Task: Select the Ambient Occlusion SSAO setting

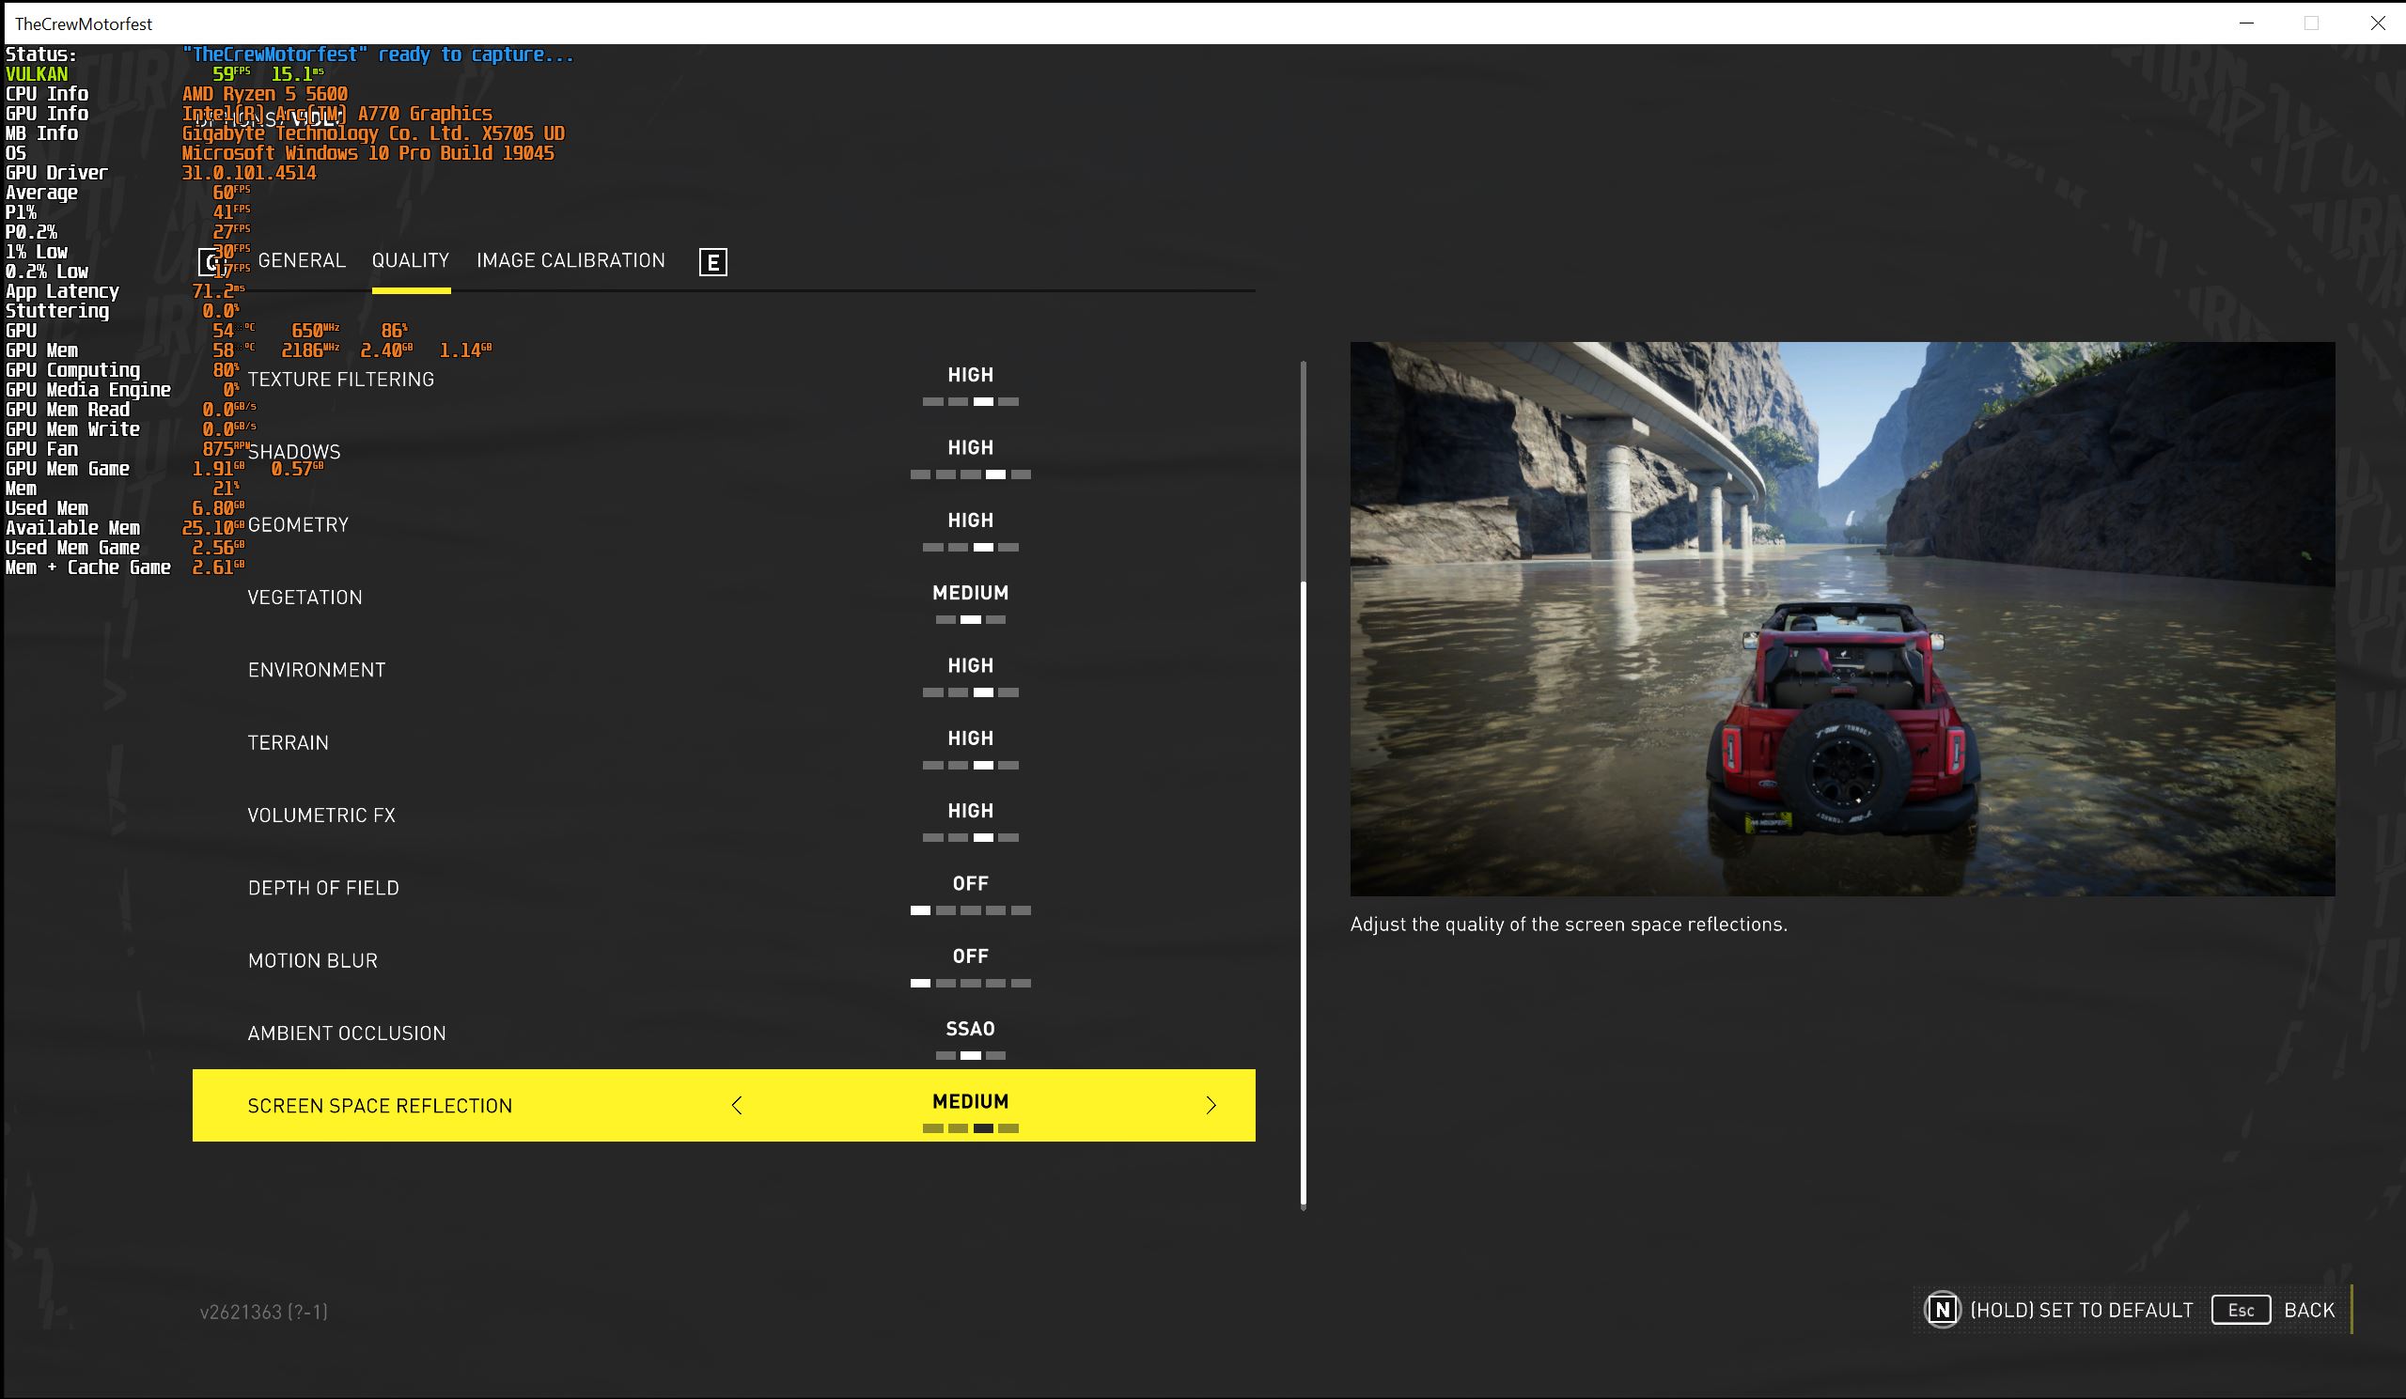Action: (x=970, y=1030)
